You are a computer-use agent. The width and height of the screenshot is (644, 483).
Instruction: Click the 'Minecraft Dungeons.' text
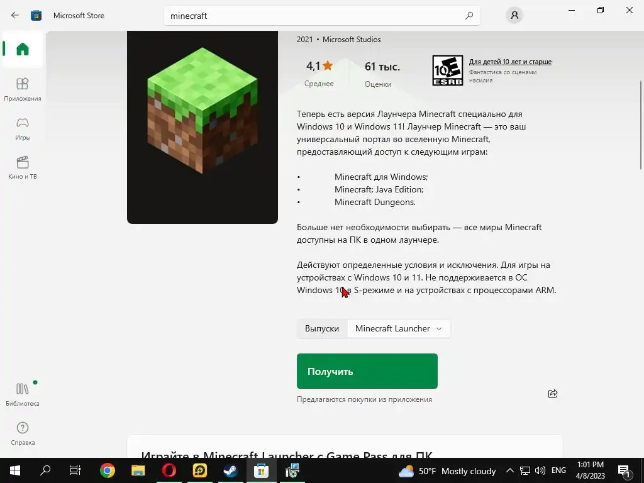pos(375,202)
